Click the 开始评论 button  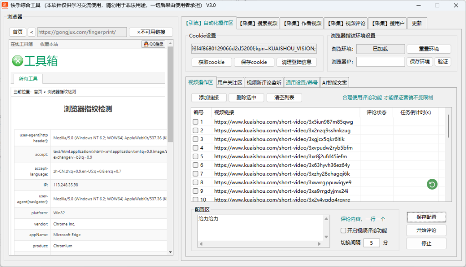tap(426, 230)
